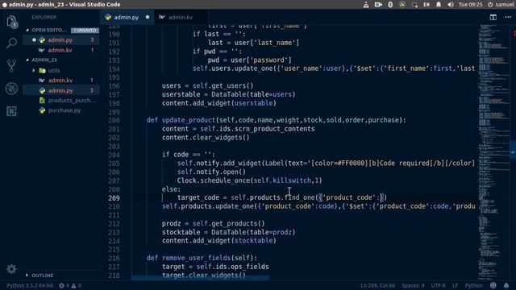Viewport: 516px width, 290px height.
Task: Click 'clear_widgets' on line 202
Action: (217, 138)
